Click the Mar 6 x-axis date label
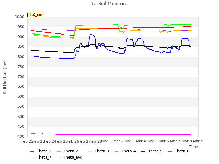 (x=164, y=141)
